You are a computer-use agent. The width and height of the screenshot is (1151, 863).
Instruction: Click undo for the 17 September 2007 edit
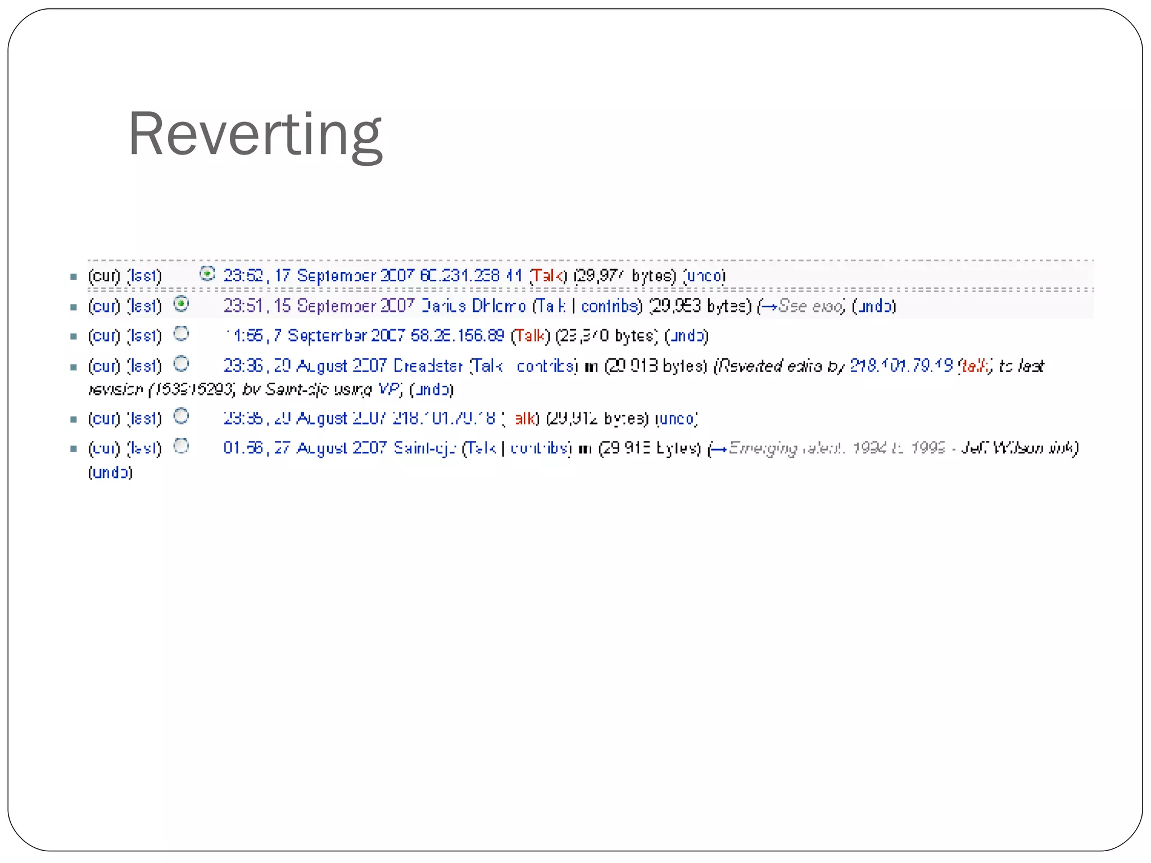[705, 275]
